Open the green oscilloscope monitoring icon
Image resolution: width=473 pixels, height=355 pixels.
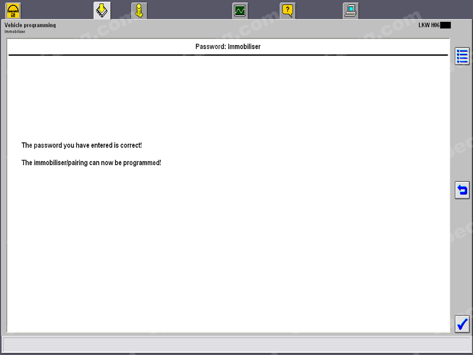[x=239, y=10]
